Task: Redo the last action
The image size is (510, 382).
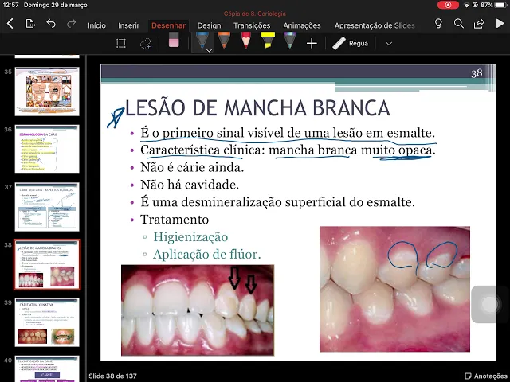Action: [x=71, y=24]
